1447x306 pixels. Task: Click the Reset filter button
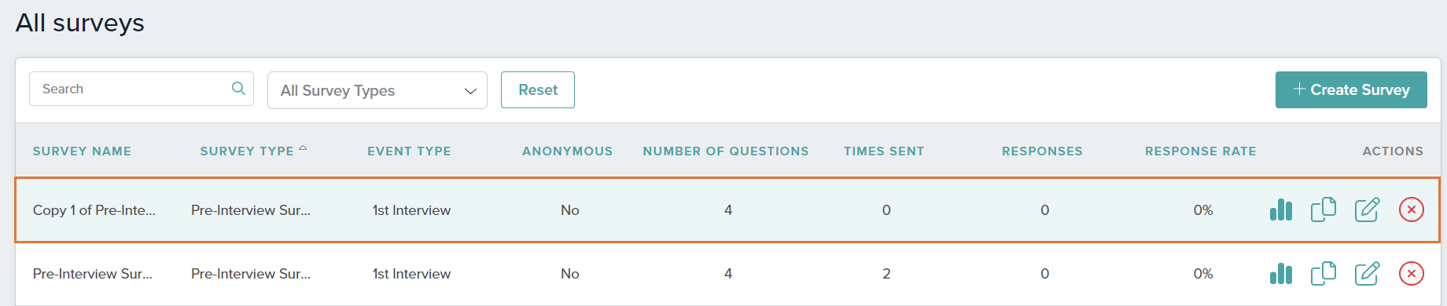pos(538,89)
